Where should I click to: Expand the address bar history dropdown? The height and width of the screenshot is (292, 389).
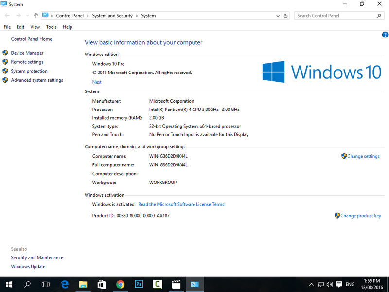(278, 16)
